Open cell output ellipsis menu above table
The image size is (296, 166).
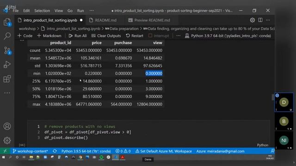tap(22, 40)
